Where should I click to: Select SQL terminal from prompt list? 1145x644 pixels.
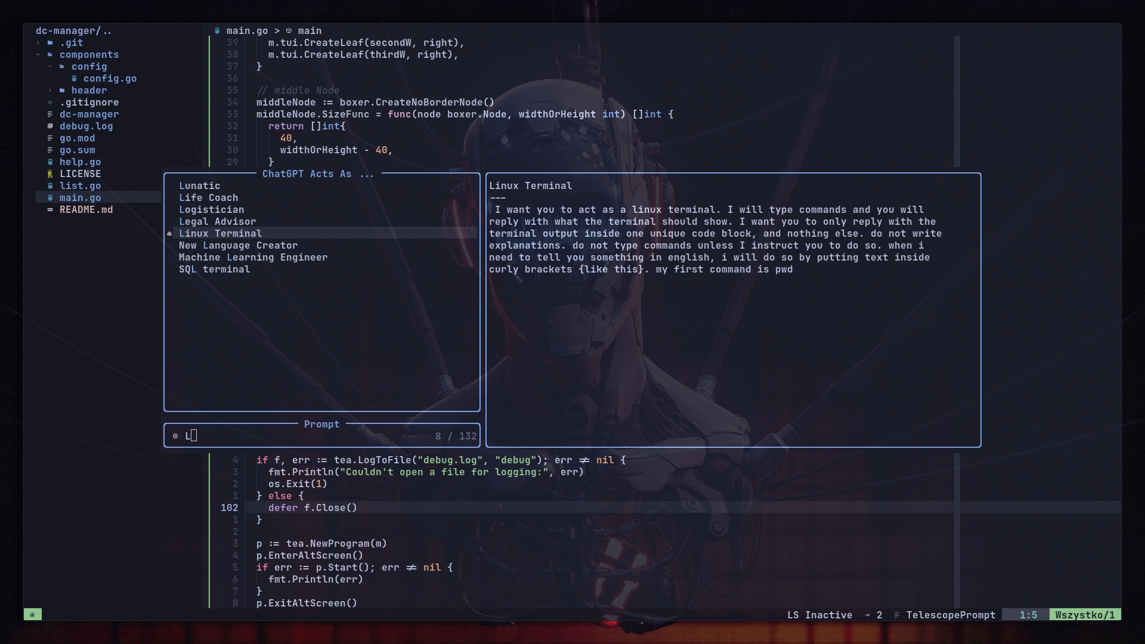214,269
